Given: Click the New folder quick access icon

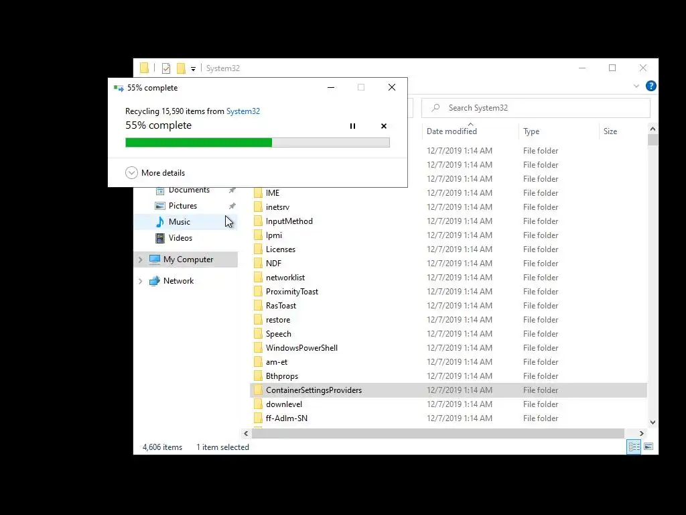Looking at the screenshot, I should click(181, 68).
